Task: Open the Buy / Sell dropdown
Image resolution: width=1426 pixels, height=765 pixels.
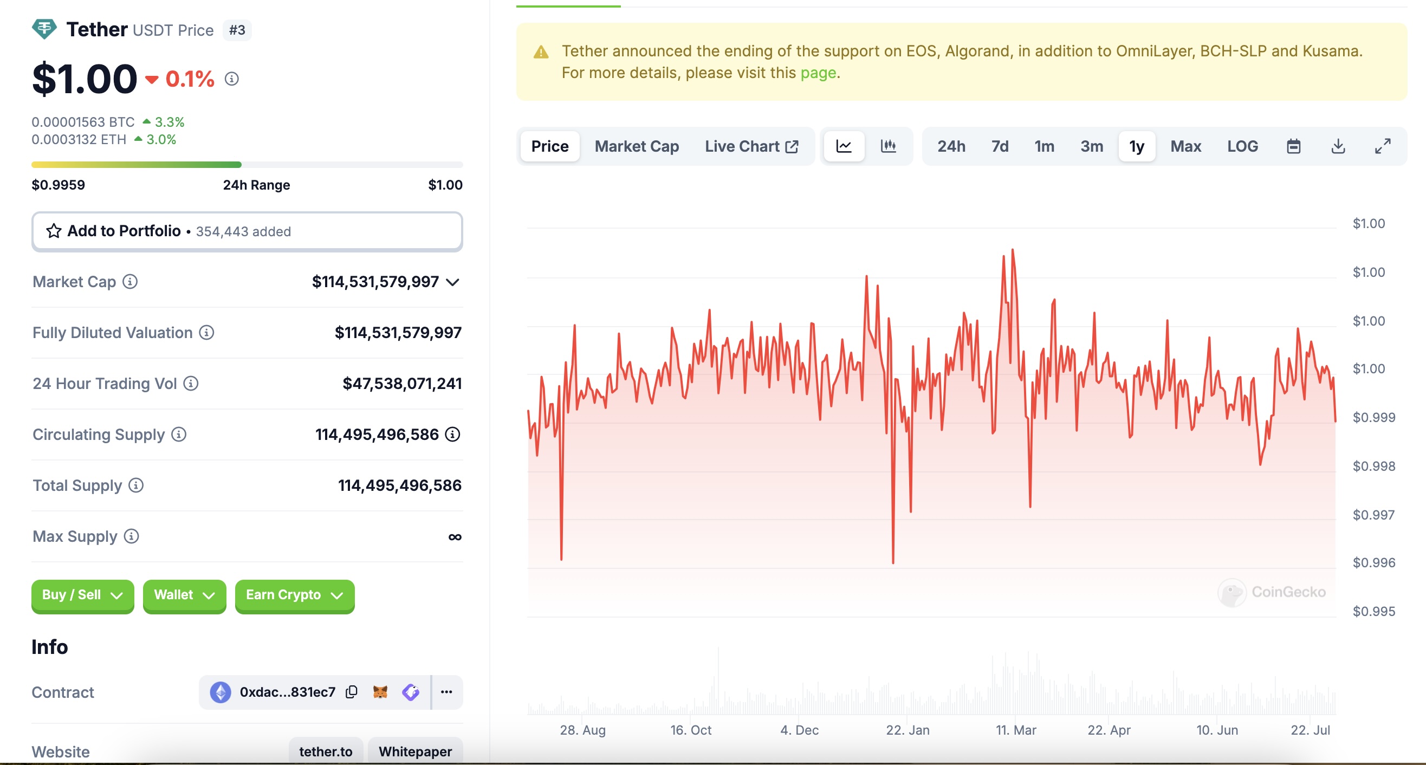Action: (82, 595)
